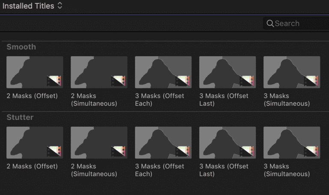Select Stutter 3 Masks (Offset Last) thumbnail
The width and height of the screenshot is (329, 195).
pyautogui.click(x=227, y=143)
